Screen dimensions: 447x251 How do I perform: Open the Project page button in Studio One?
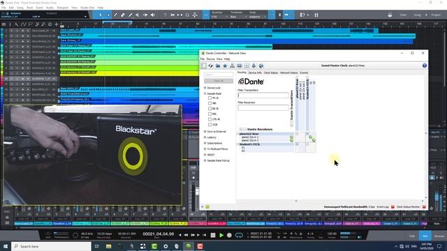[436, 15]
